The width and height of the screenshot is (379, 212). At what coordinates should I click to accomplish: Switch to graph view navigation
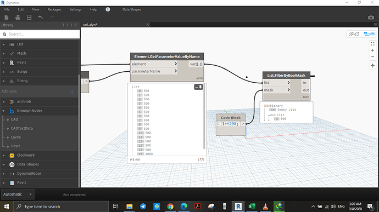tap(369, 34)
